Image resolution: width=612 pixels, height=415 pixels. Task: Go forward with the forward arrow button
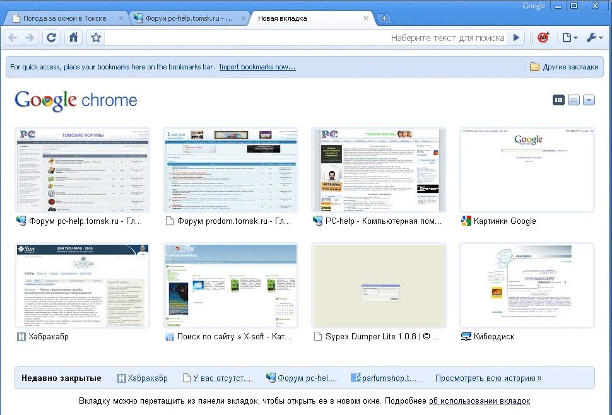[x=29, y=38]
